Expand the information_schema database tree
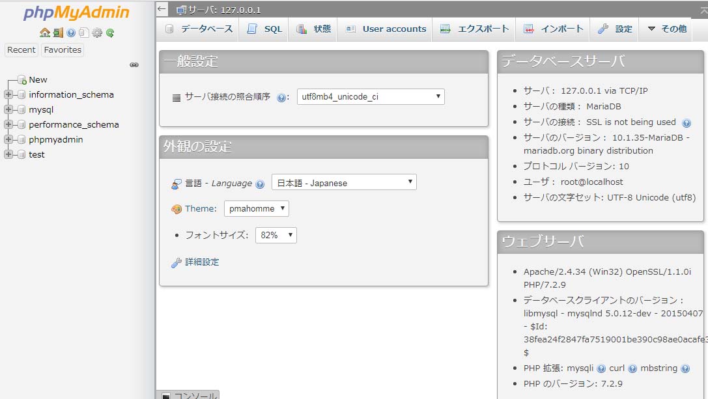Screen dimensions: 708x399 [8, 94]
